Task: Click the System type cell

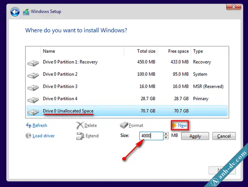Action: [200, 74]
